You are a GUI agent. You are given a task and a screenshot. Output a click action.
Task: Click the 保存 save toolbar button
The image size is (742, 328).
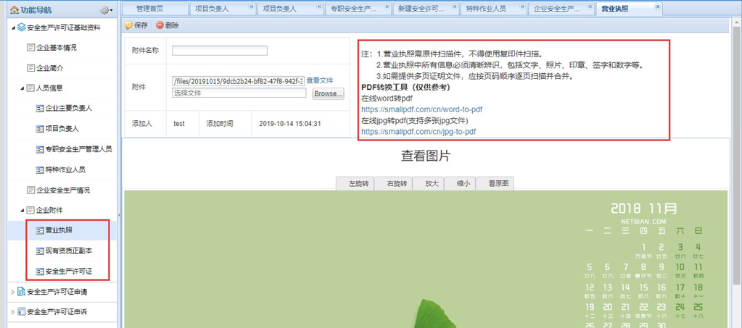coord(136,25)
